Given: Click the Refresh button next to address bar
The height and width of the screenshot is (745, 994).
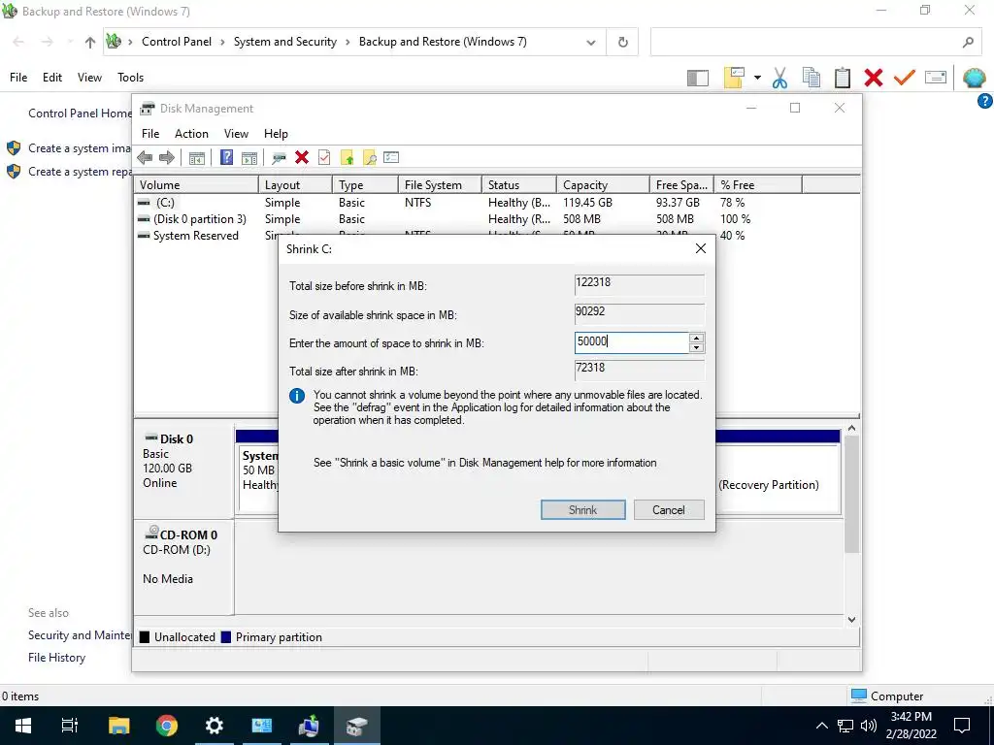Looking at the screenshot, I should 622,42.
